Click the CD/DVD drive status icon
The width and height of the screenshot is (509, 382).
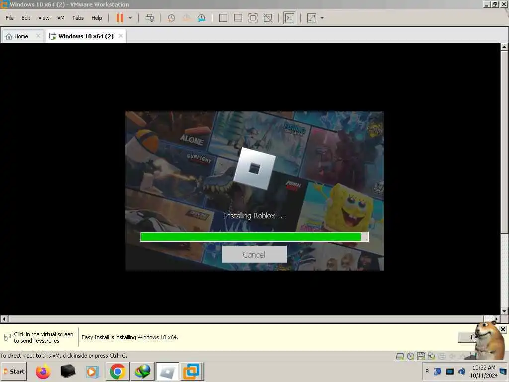410,356
